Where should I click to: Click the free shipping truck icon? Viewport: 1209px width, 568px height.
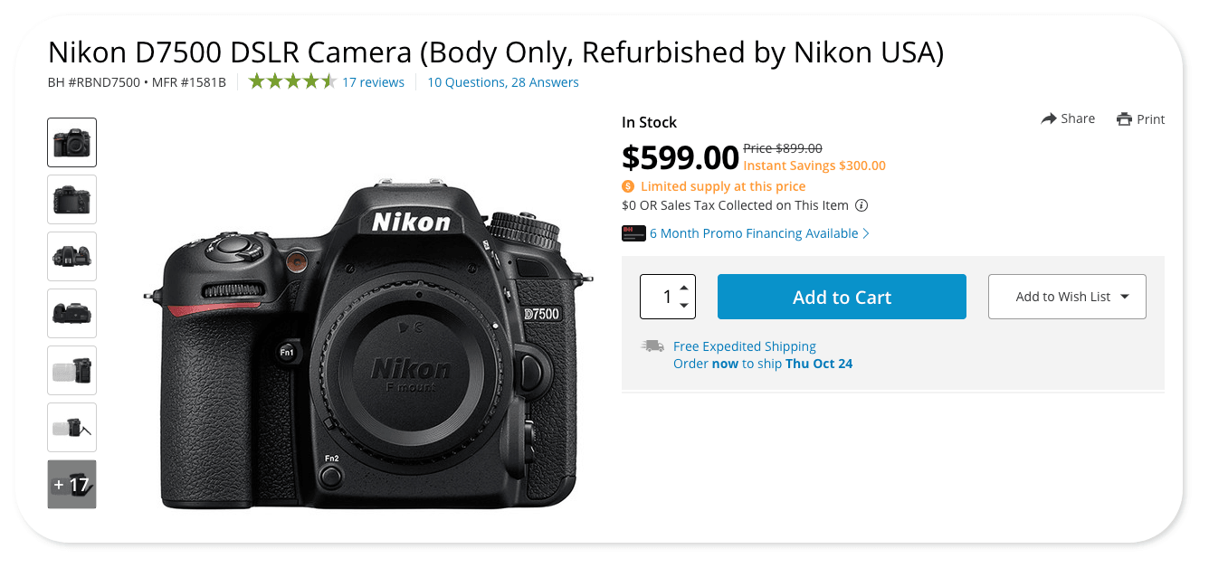(652, 346)
